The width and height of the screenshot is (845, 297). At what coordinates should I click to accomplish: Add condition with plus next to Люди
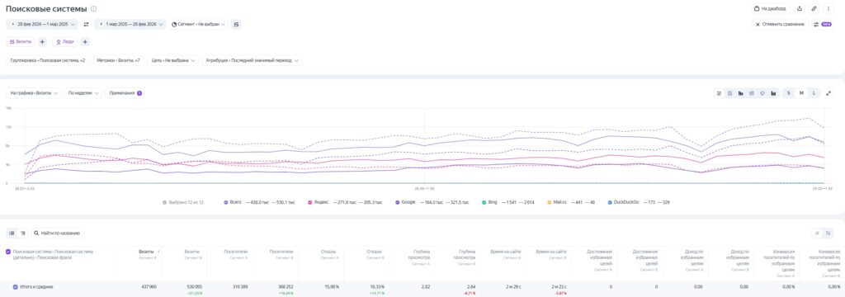pos(85,41)
